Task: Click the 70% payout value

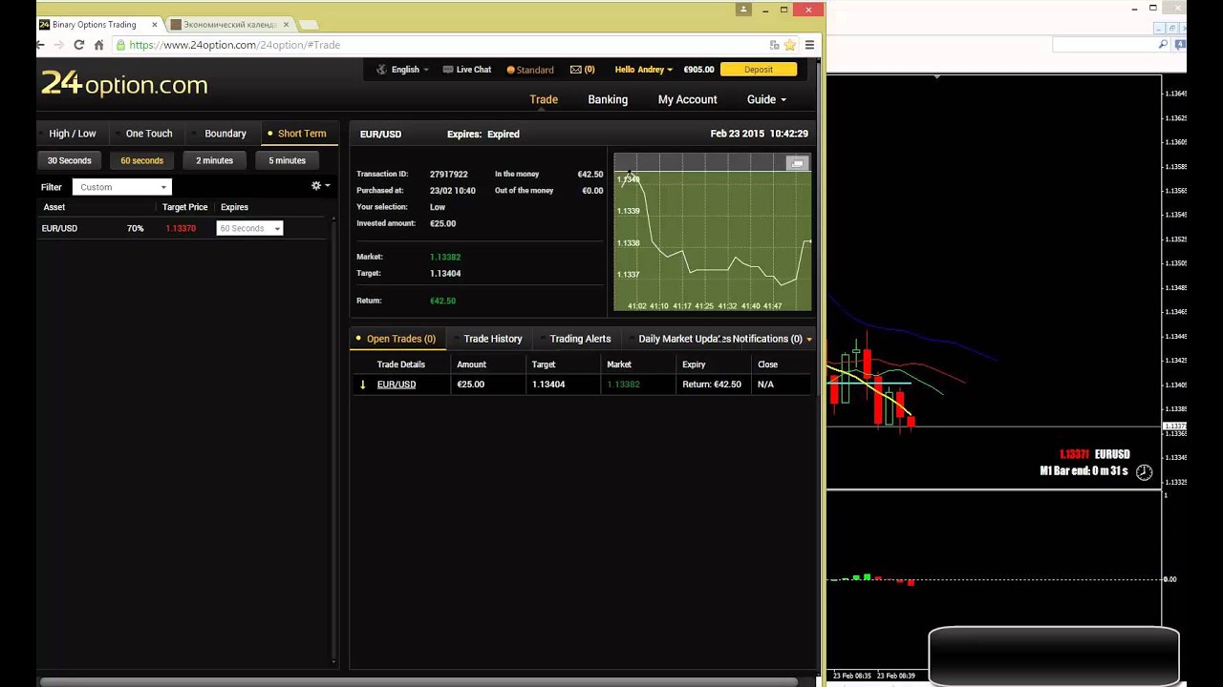Action: 135,228
